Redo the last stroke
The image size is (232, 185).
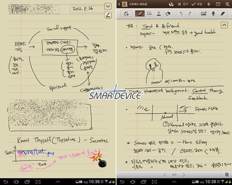(x=190, y=14)
